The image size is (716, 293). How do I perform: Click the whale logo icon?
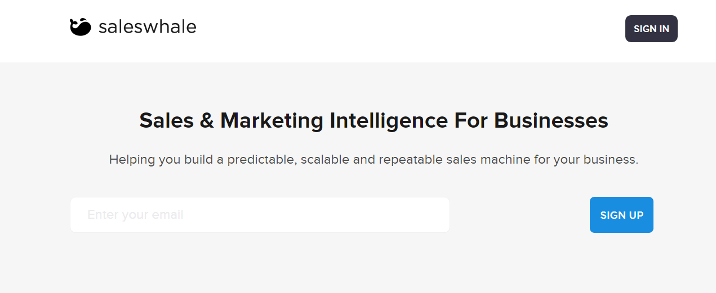click(x=80, y=27)
